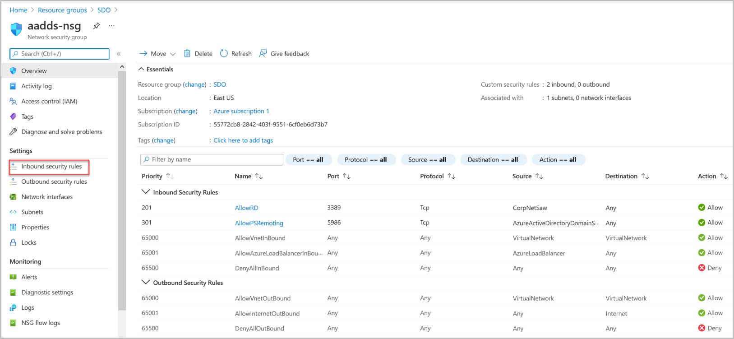Focus the Search (Ctrl+/) box
Image resolution: width=734 pixels, height=339 pixels.
tap(60, 54)
